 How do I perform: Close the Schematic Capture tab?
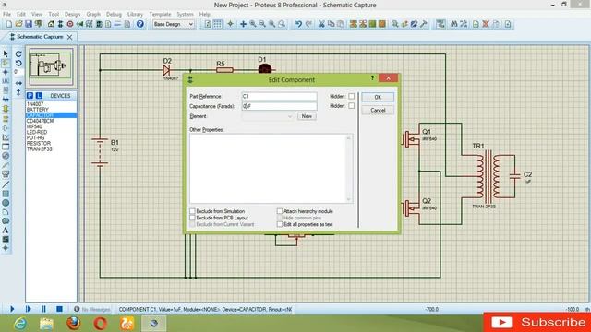pos(70,37)
